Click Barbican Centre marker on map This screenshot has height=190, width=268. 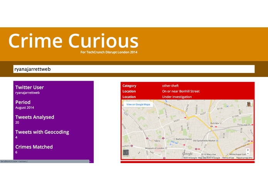point(174,139)
